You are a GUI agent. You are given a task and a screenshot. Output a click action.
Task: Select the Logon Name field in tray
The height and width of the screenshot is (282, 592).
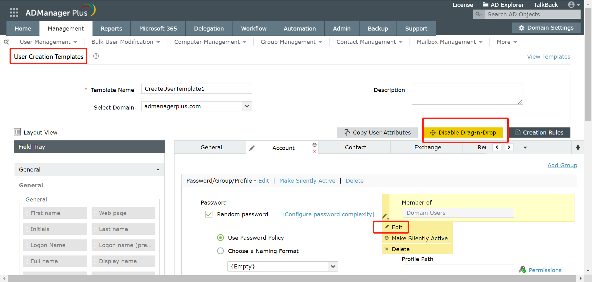click(x=55, y=245)
